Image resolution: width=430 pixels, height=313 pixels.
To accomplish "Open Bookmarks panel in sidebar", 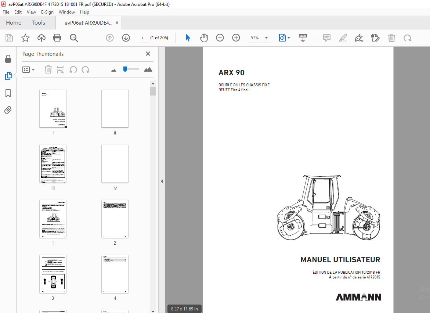I will pyautogui.click(x=8, y=93).
